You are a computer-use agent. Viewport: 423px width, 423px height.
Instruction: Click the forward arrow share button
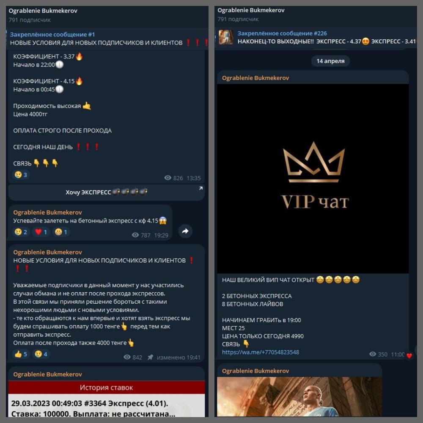pos(185,231)
